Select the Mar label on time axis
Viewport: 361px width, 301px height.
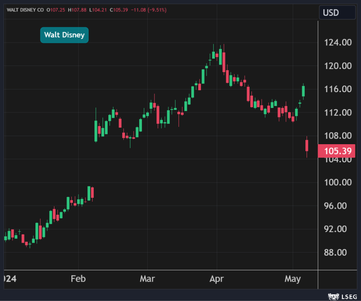tap(147, 279)
